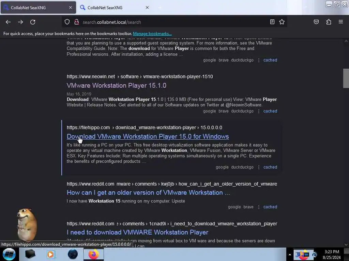Open volume icon in system tray
Image resolution: width=349 pixels, height=261 pixels.
coord(315,255)
